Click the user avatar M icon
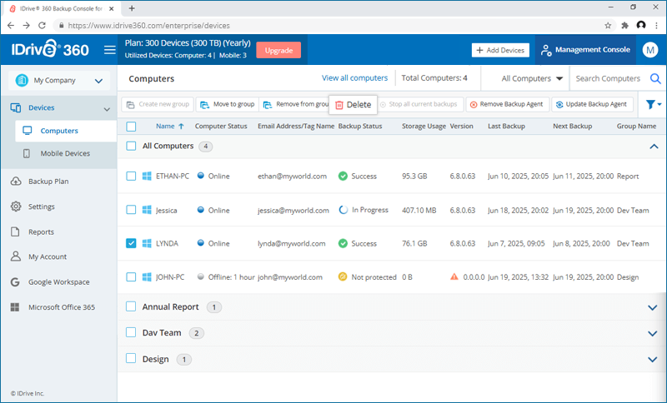The height and width of the screenshot is (403, 667). [x=650, y=50]
